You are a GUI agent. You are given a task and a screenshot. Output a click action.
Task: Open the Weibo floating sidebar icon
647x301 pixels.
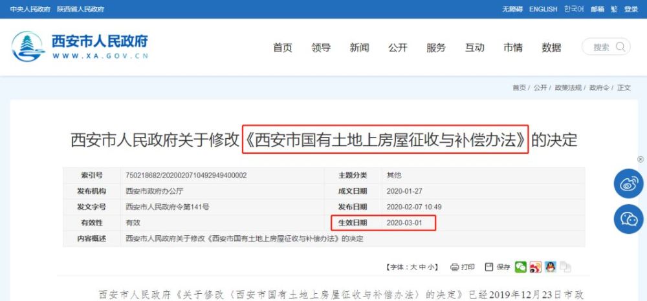pos(628,183)
